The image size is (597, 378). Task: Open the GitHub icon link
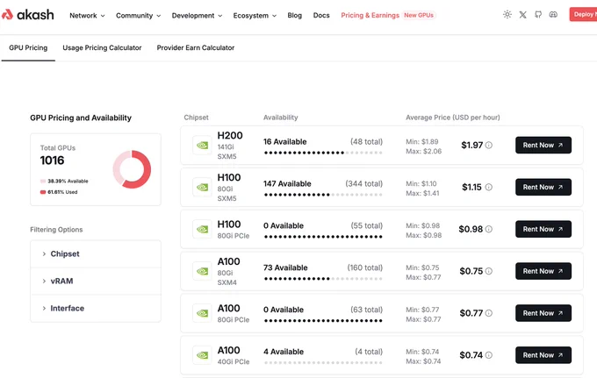pos(538,14)
